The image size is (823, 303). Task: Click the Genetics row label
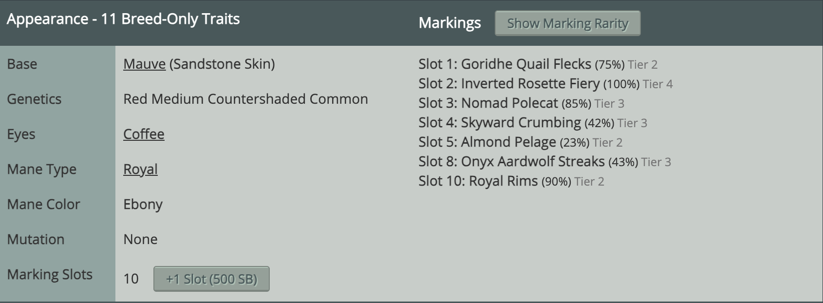click(x=34, y=99)
